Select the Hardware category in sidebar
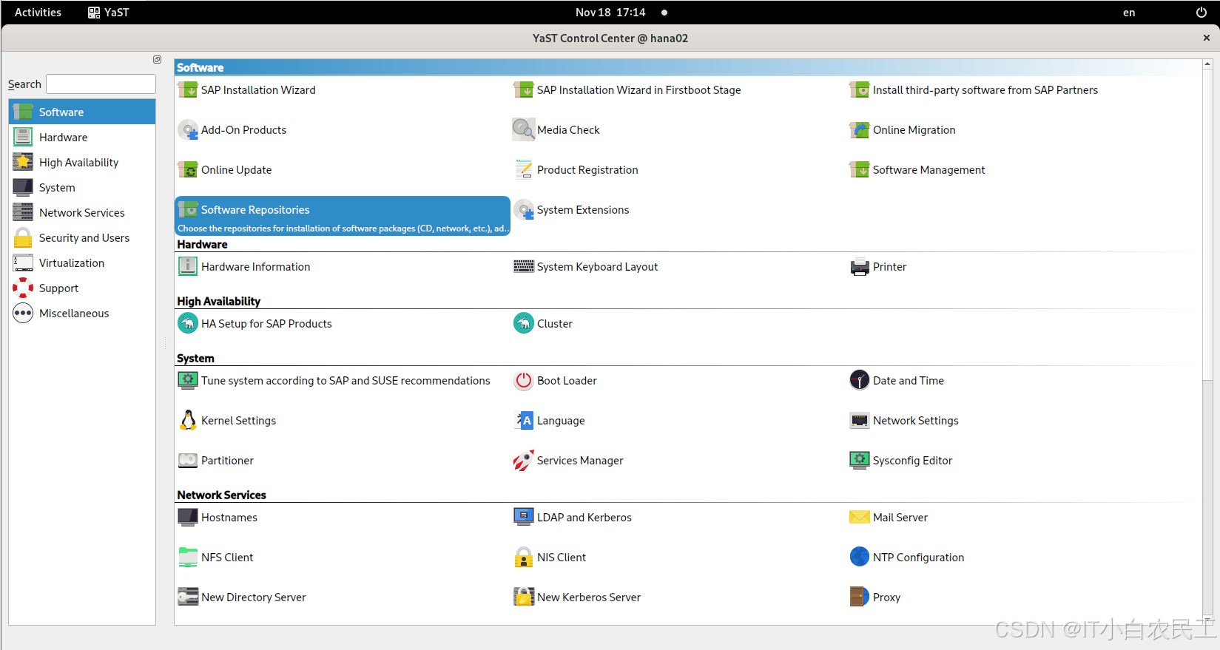This screenshot has height=650, width=1220. [82, 138]
